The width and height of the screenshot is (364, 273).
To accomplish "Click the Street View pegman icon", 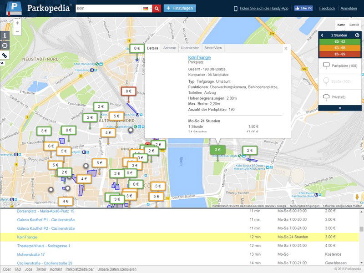I will [357, 197].
